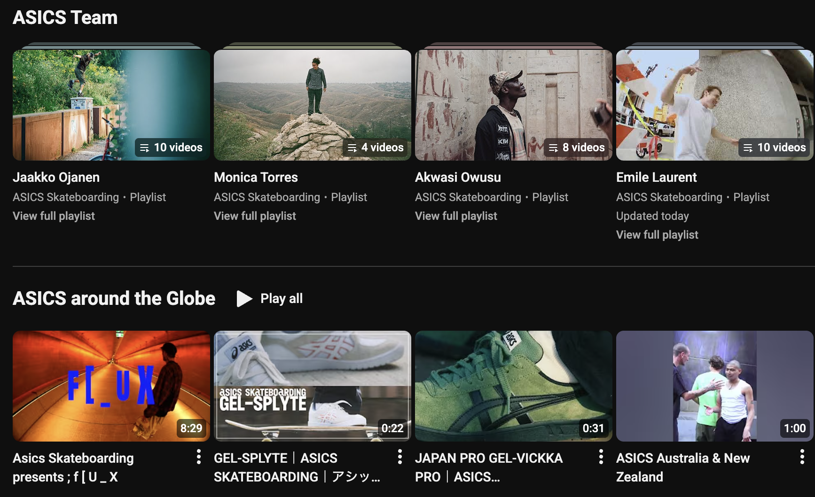815x497 pixels.
Task: Click the 1:00 duration badge
Action: tap(795, 428)
